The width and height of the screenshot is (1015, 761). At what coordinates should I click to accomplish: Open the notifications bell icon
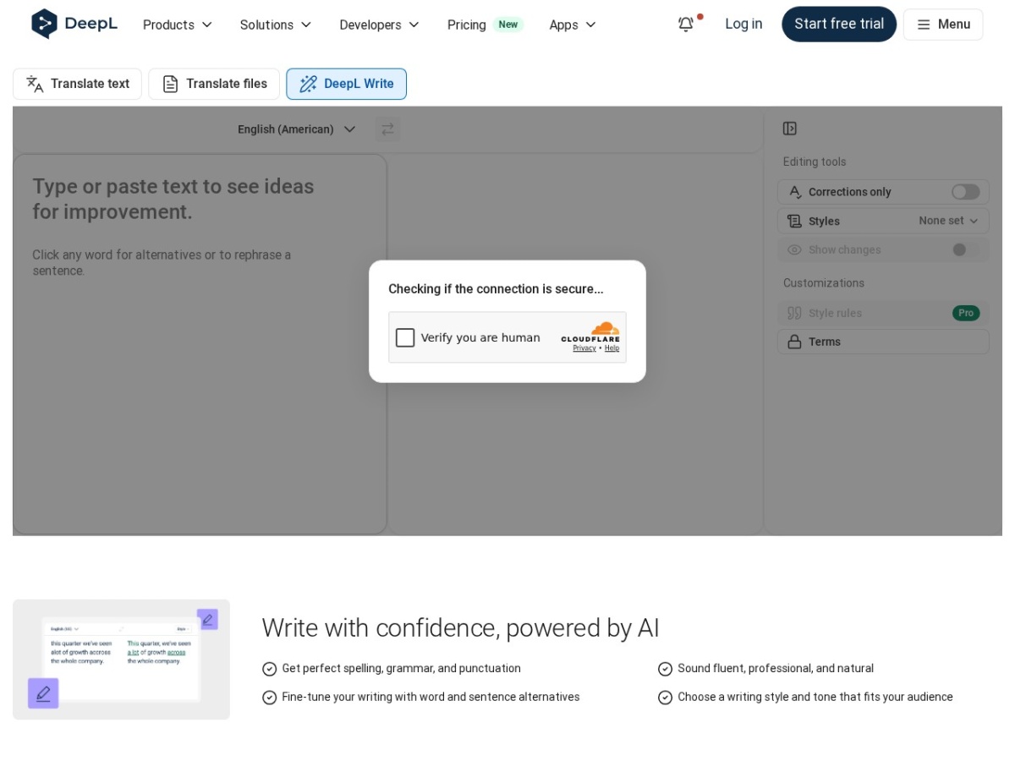(686, 25)
